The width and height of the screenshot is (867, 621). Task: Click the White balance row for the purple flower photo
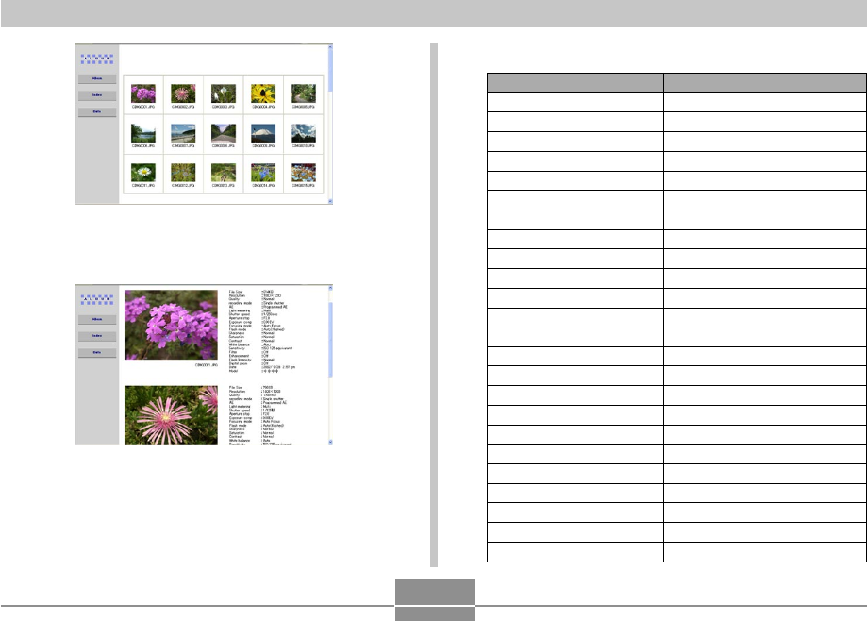coord(251,344)
